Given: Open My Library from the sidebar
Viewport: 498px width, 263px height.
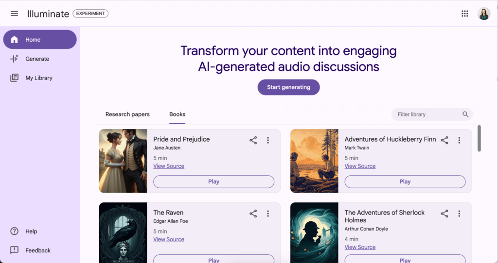Looking at the screenshot, I should pyautogui.click(x=40, y=78).
